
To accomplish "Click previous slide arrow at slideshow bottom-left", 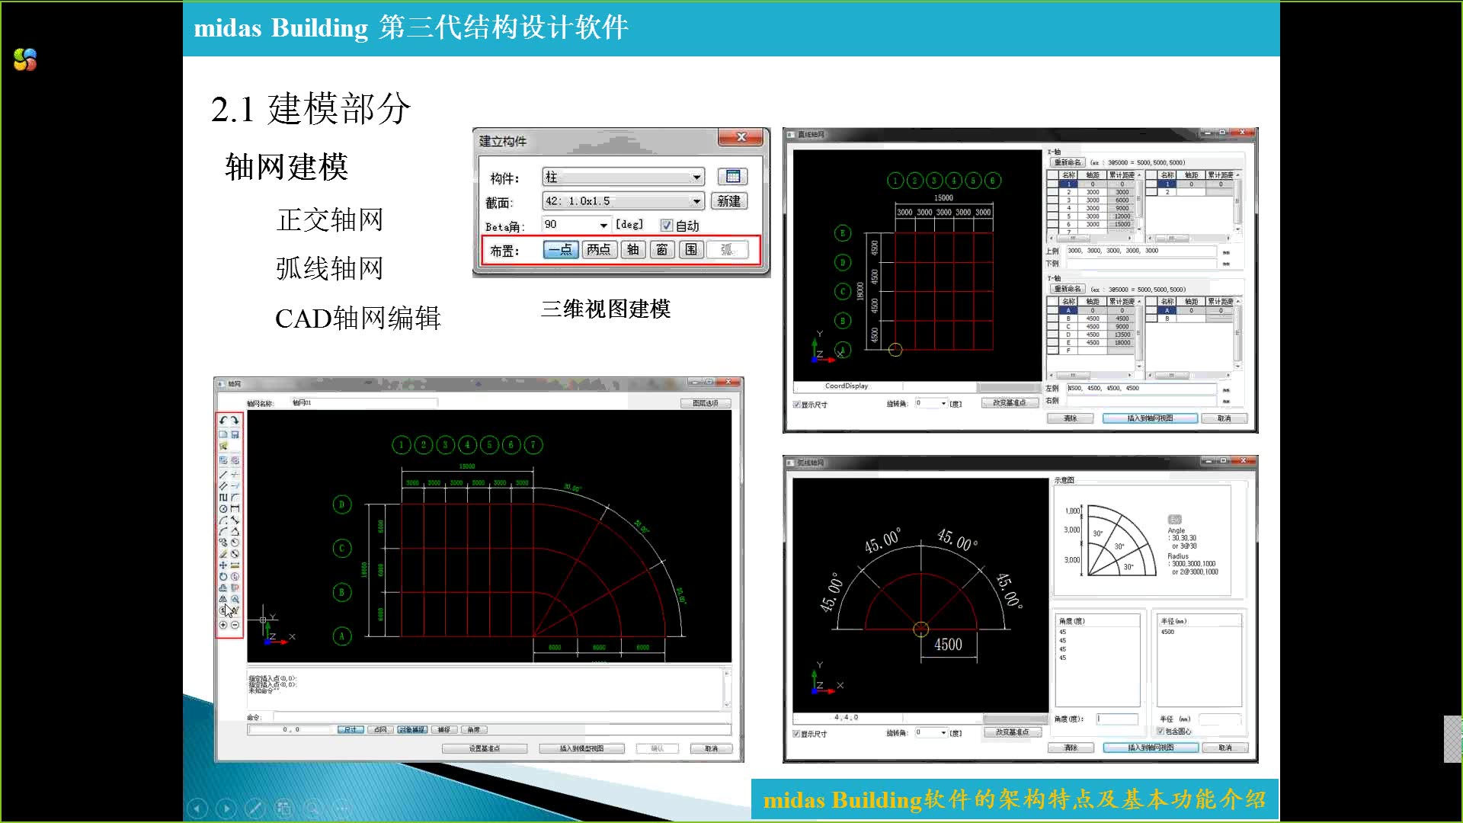I will 197,808.
